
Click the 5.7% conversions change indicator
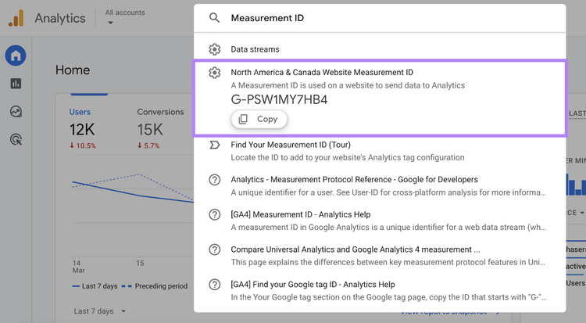point(148,145)
